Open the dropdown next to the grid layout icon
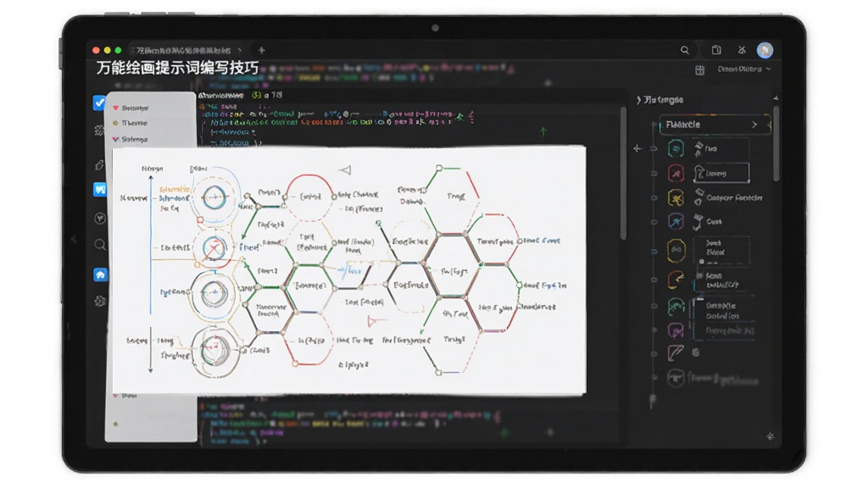Screen dimensions: 868x488 pyautogui.click(x=744, y=69)
